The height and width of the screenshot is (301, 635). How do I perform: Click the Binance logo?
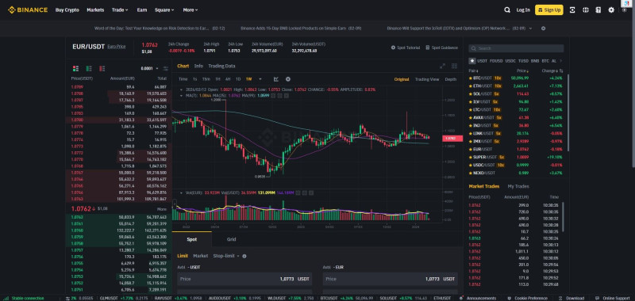[28, 10]
